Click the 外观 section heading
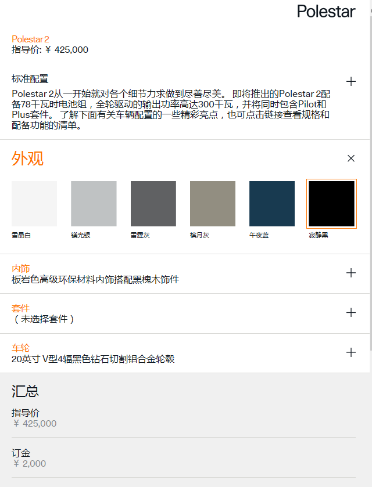This screenshot has height=487, width=372. tap(27, 158)
